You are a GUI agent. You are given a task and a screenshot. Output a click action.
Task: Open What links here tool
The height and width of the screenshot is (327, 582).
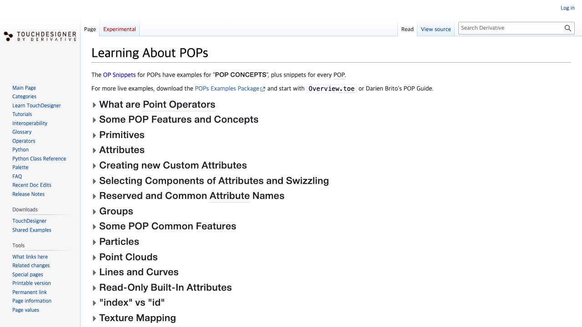point(30,257)
